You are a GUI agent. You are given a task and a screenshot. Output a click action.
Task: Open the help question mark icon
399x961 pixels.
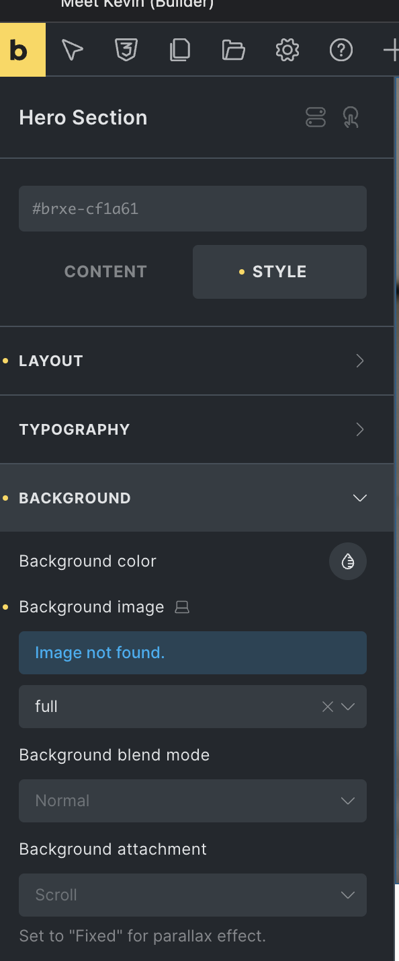(341, 50)
